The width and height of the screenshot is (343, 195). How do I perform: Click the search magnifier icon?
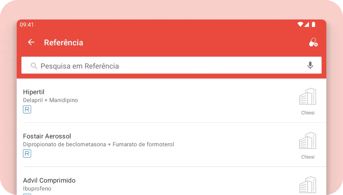click(34, 66)
